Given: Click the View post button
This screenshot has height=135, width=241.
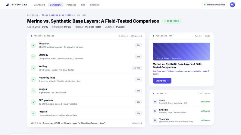Looking at the screenshot, I should tap(162, 81).
